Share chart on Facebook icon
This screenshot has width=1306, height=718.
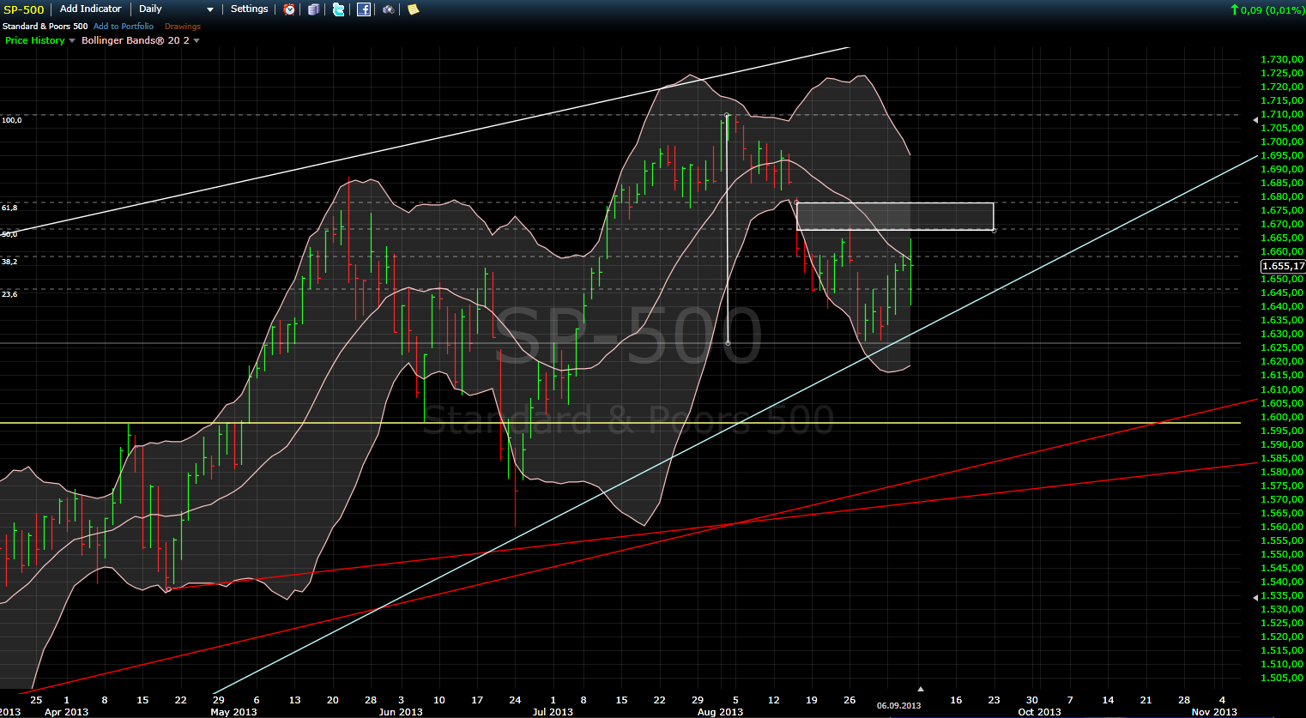[x=364, y=9]
